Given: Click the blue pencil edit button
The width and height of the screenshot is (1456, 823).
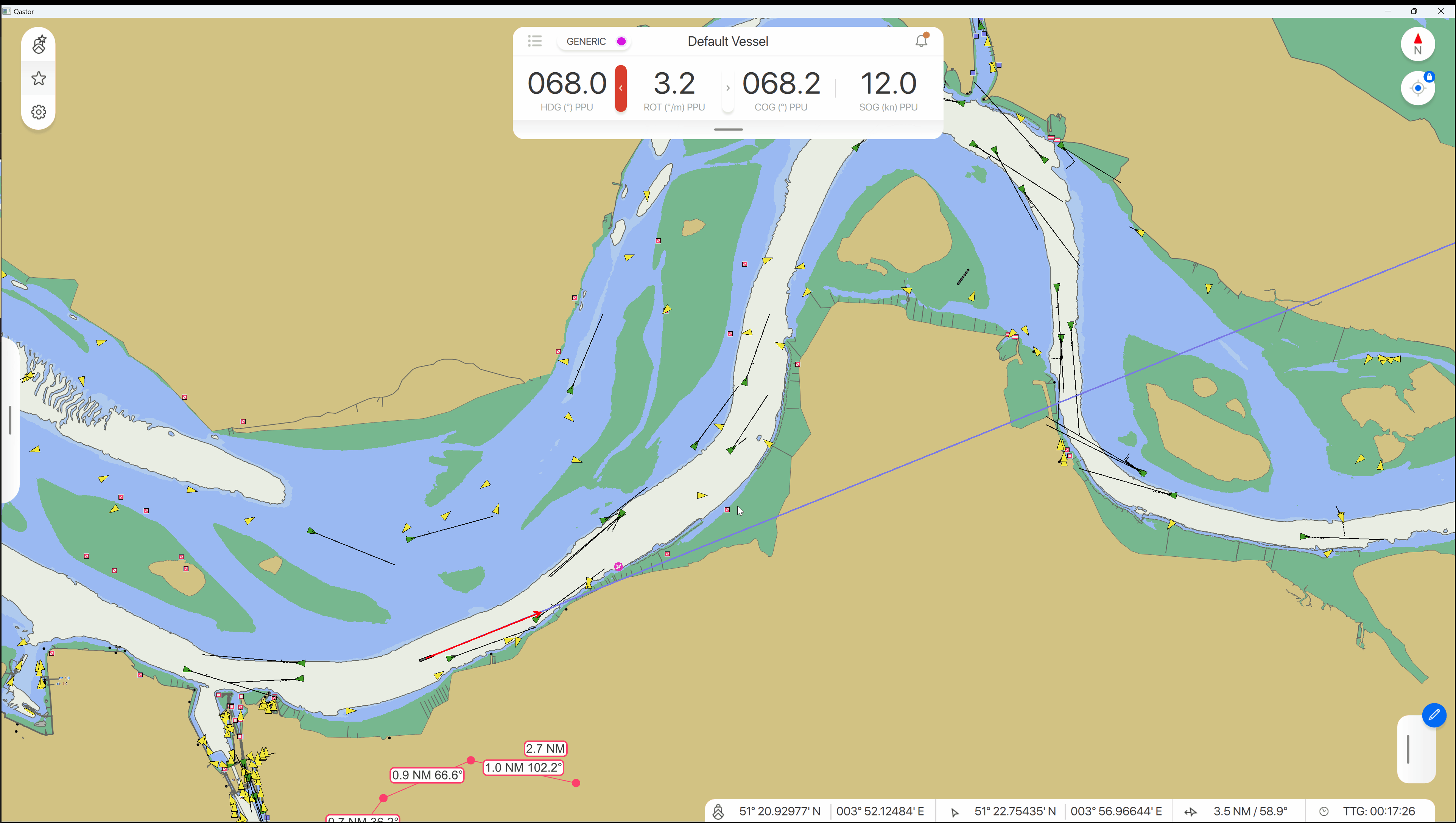Looking at the screenshot, I should pyautogui.click(x=1434, y=715).
